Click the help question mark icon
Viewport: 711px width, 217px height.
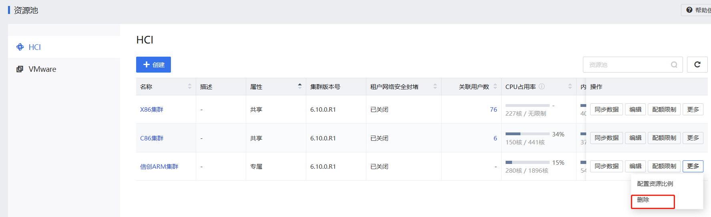[689, 10]
